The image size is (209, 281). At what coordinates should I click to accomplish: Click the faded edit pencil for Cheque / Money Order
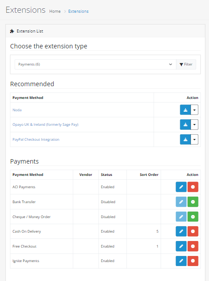pos(181,217)
